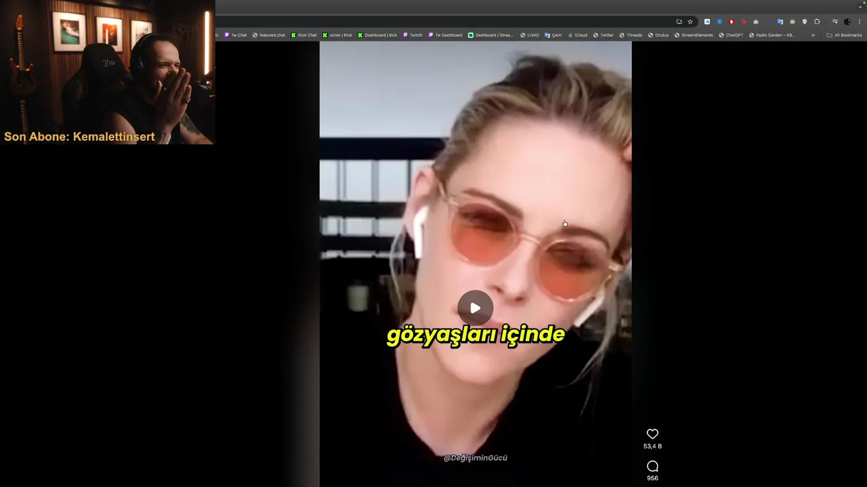Open Tw Dashboard bookmark
The image size is (867, 487).
click(x=445, y=35)
